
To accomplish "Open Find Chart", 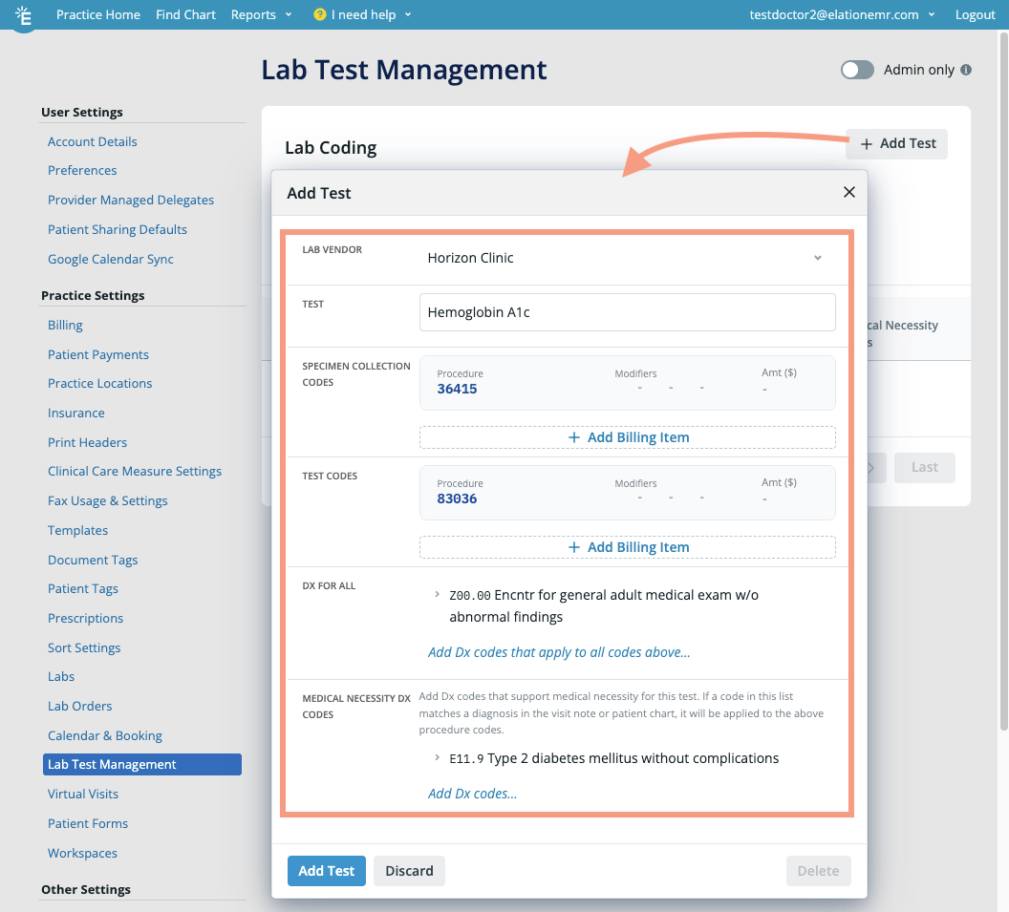I will [185, 14].
